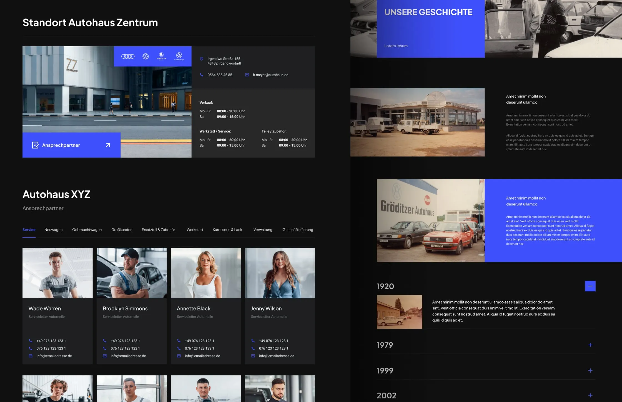Click Jenny Wilson's portrait photo
The width and height of the screenshot is (622, 402).
click(280, 273)
